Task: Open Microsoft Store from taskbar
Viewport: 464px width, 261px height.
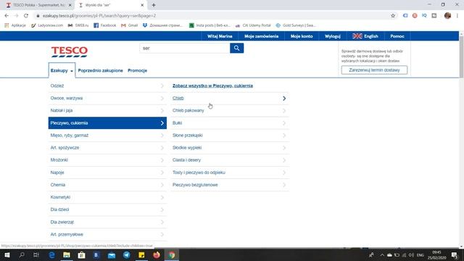Action: click(81, 254)
